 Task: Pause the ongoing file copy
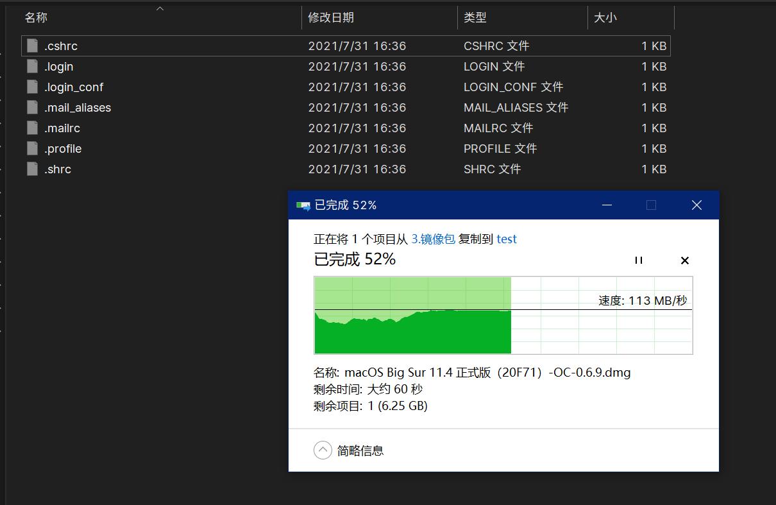(638, 260)
